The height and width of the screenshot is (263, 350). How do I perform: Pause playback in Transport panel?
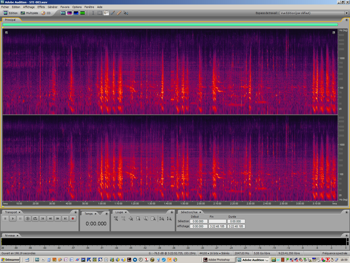pos(20,218)
